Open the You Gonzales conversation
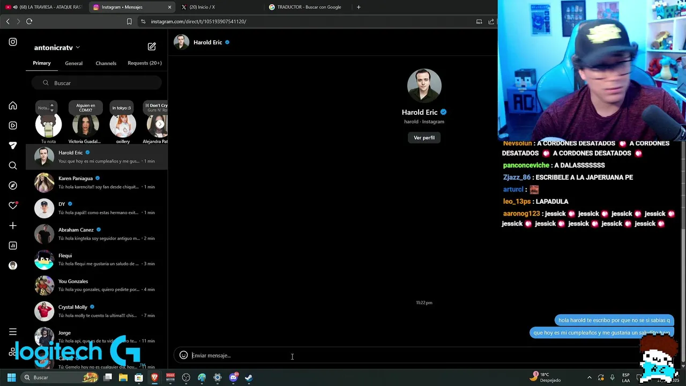 click(x=96, y=285)
